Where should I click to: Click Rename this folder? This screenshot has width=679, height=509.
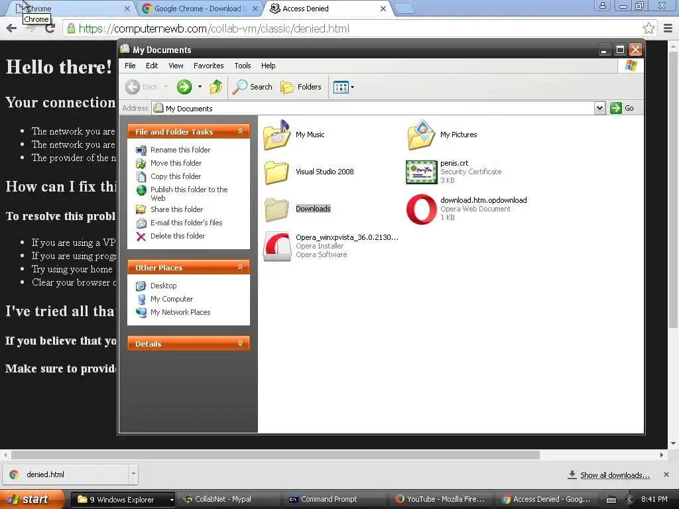pyautogui.click(x=173, y=150)
